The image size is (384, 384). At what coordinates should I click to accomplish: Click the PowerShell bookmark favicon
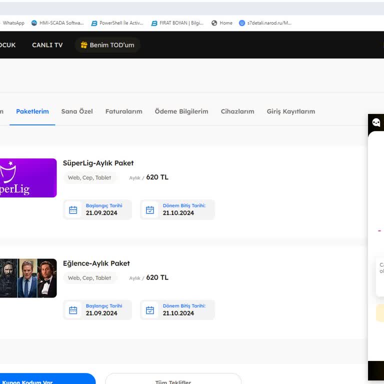point(94,23)
